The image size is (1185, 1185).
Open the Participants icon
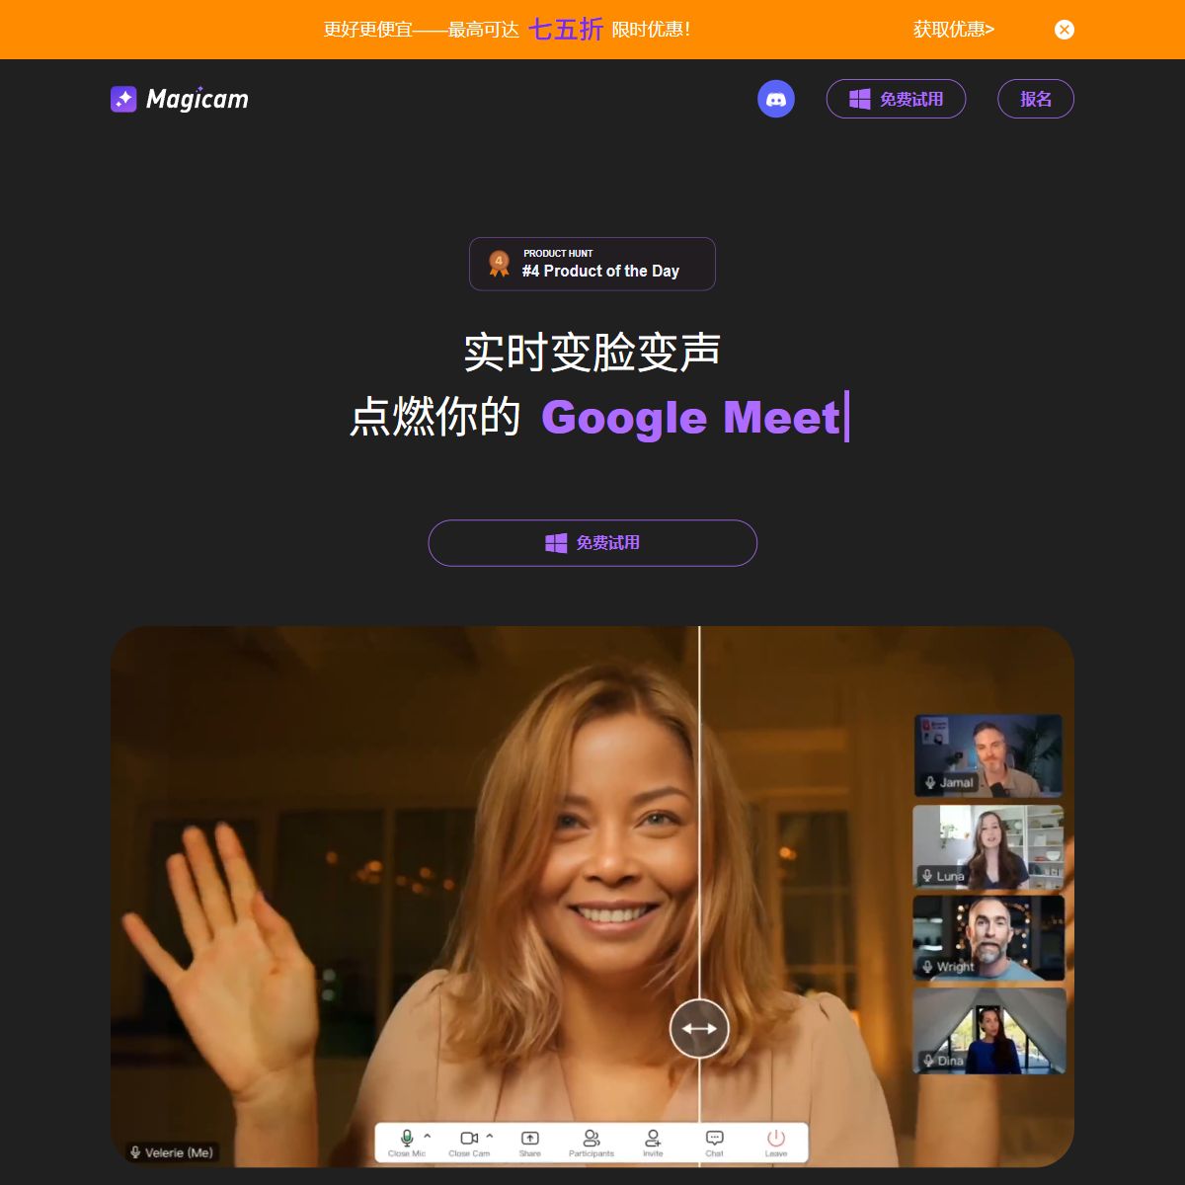point(592,1139)
